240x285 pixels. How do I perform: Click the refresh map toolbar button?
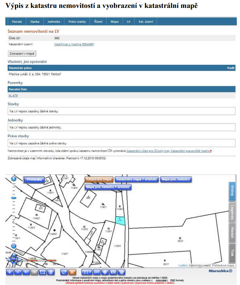coord(64,272)
